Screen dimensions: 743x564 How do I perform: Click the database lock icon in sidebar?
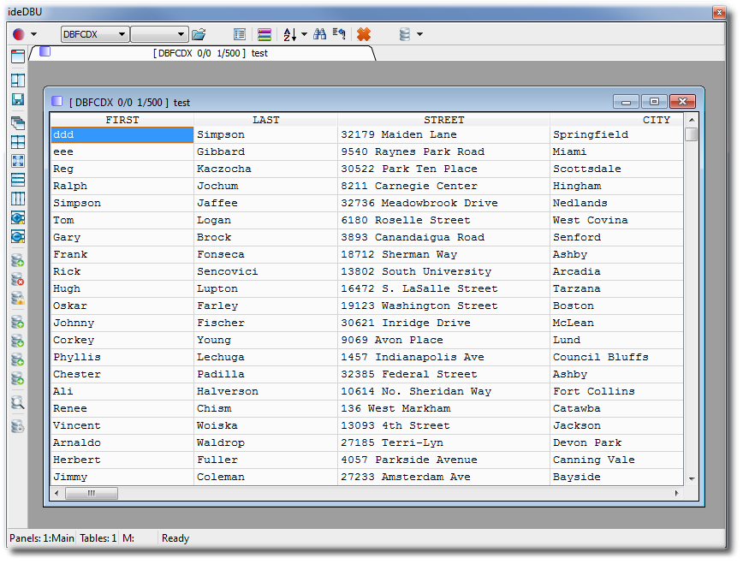(18, 299)
